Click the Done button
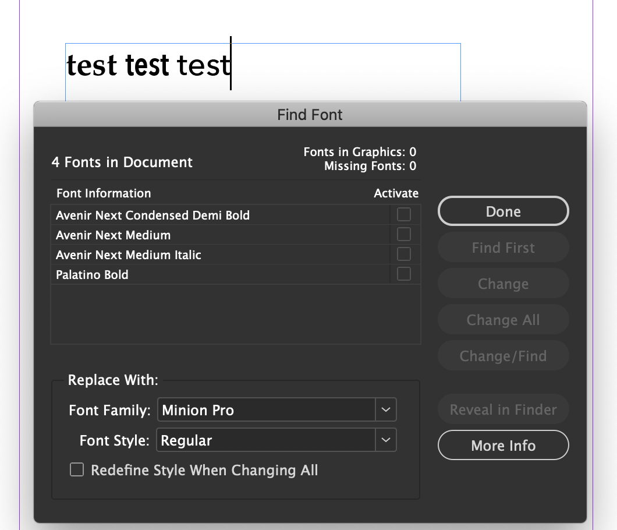 click(x=503, y=211)
